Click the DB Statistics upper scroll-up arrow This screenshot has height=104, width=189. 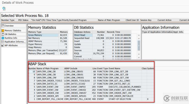click(139, 35)
